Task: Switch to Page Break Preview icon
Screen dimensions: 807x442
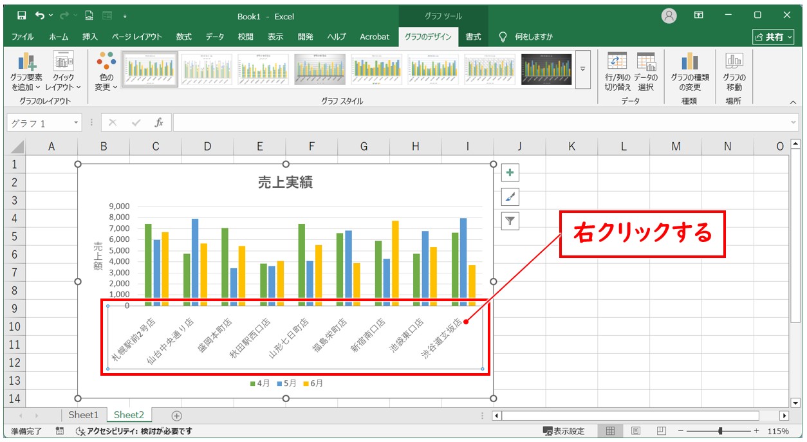Action: (661, 431)
